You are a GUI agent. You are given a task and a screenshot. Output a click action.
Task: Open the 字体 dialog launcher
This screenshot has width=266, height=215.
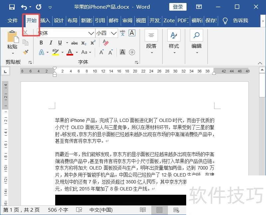coord(137,62)
